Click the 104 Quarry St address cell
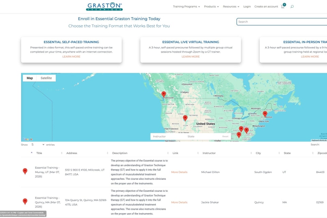The width and height of the screenshot is (327, 218). click(86, 202)
